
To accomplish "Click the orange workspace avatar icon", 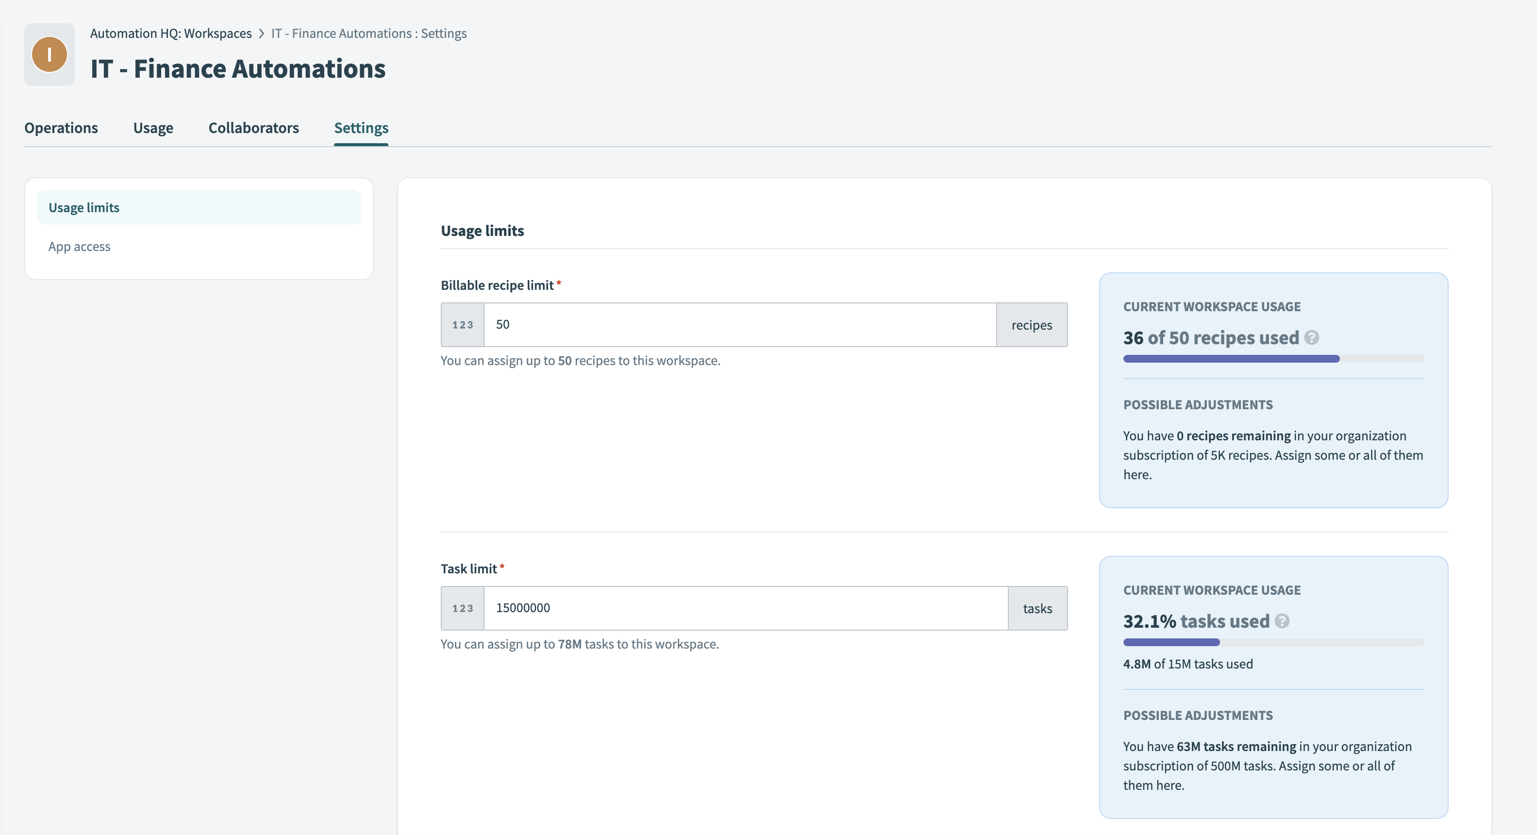I will (x=49, y=54).
